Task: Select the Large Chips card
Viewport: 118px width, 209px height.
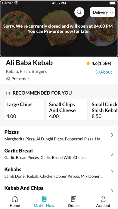Action: tap(24, 110)
